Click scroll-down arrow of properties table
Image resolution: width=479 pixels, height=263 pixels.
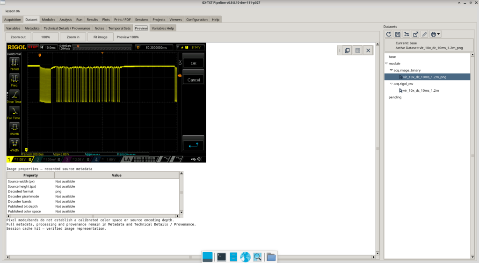(x=181, y=212)
